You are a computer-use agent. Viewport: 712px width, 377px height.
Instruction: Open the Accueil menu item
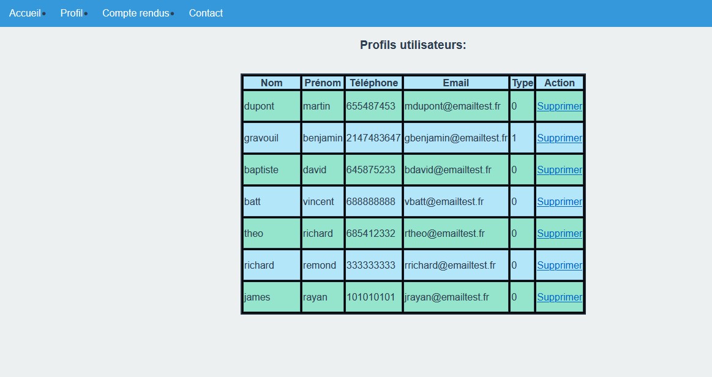click(x=25, y=13)
